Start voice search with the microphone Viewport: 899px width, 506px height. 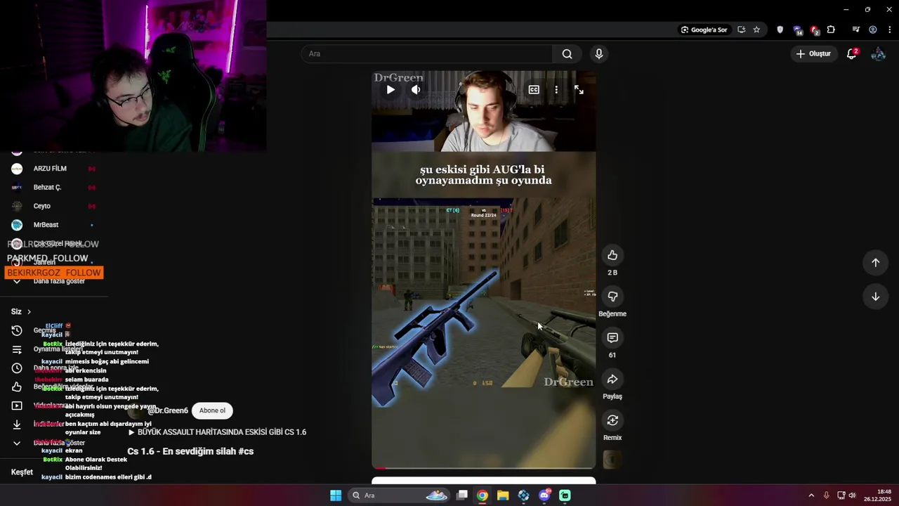coord(598,53)
